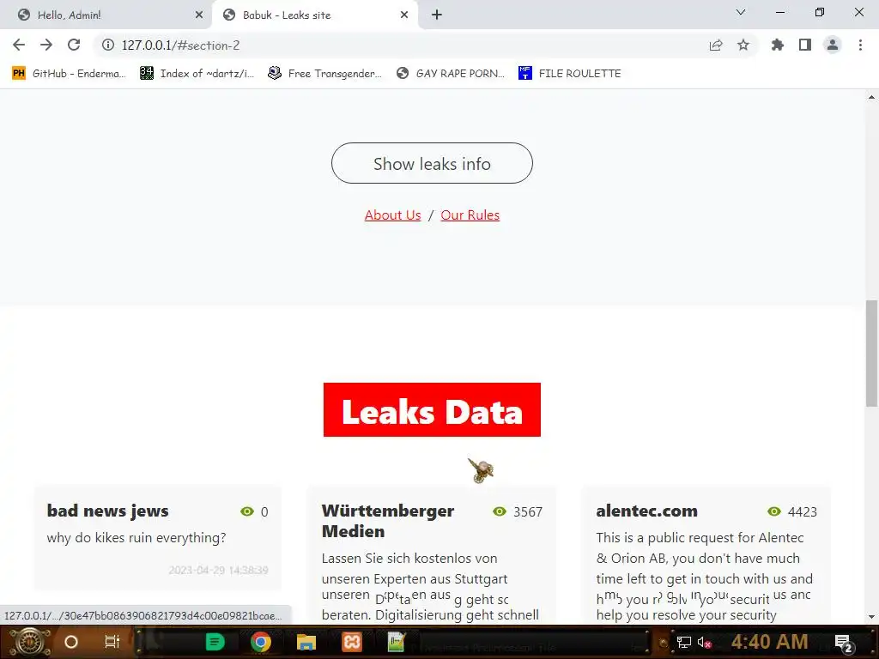Click the Show leaks info button
This screenshot has width=879, height=659.
[x=432, y=163]
